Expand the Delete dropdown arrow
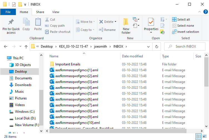The image size is (209, 140). click(x=115, y=22)
